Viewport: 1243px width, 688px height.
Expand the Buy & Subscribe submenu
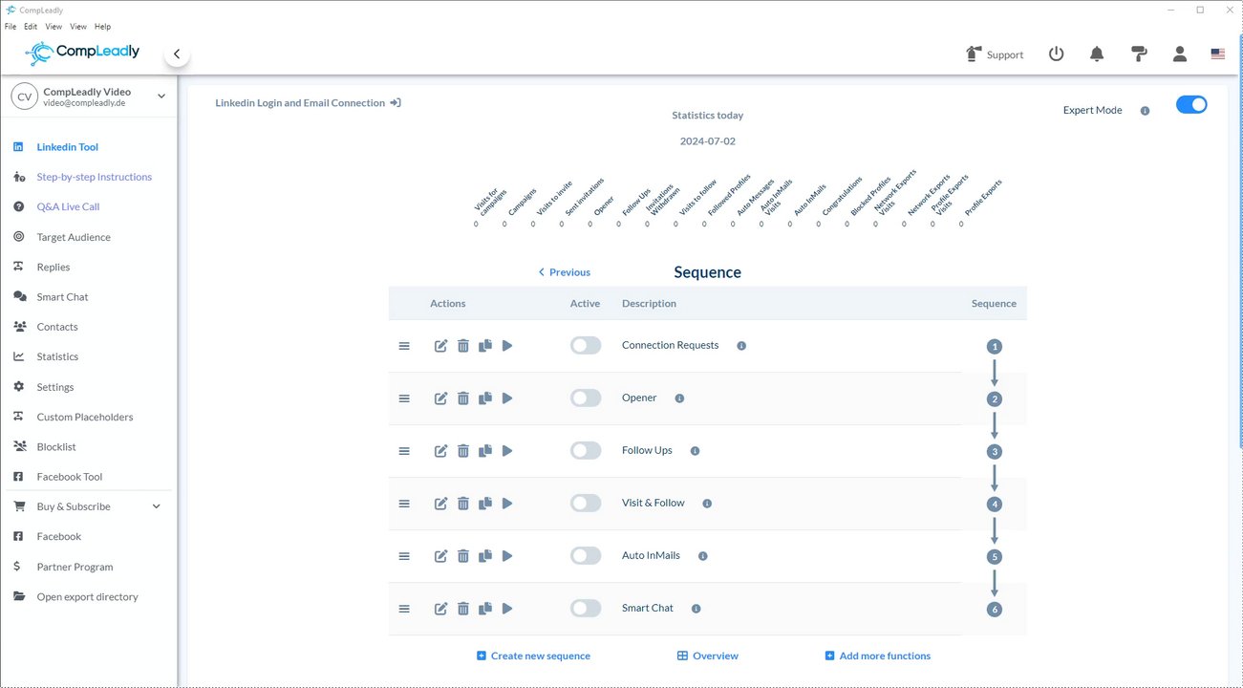click(157, 506)
